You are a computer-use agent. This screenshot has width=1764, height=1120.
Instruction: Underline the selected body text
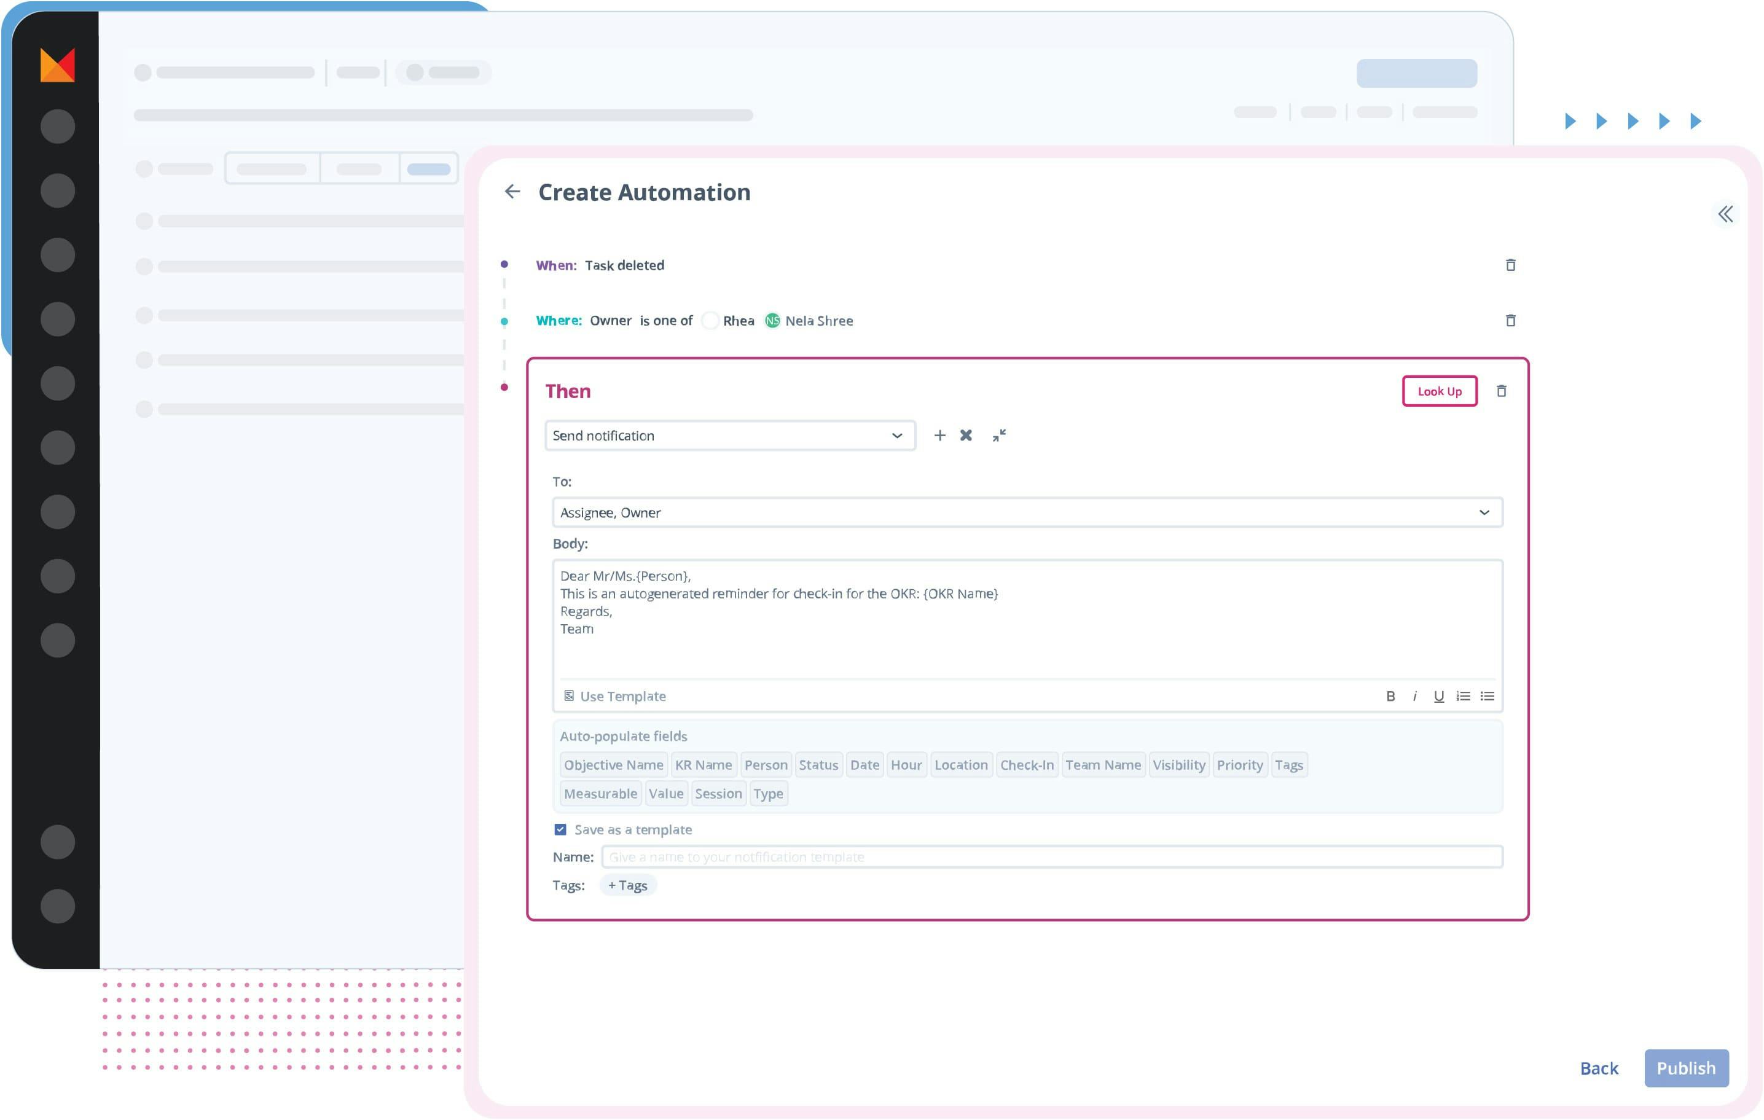pyautogui.click(x=1438, y=697)
